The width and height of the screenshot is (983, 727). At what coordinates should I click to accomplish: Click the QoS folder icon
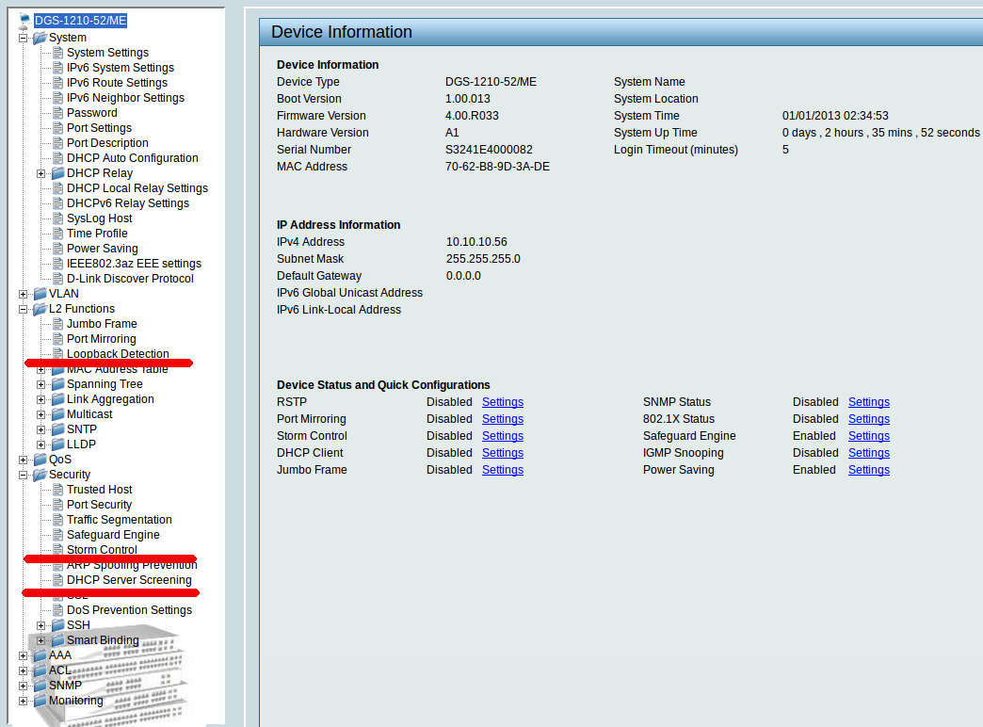pos(40,460)
